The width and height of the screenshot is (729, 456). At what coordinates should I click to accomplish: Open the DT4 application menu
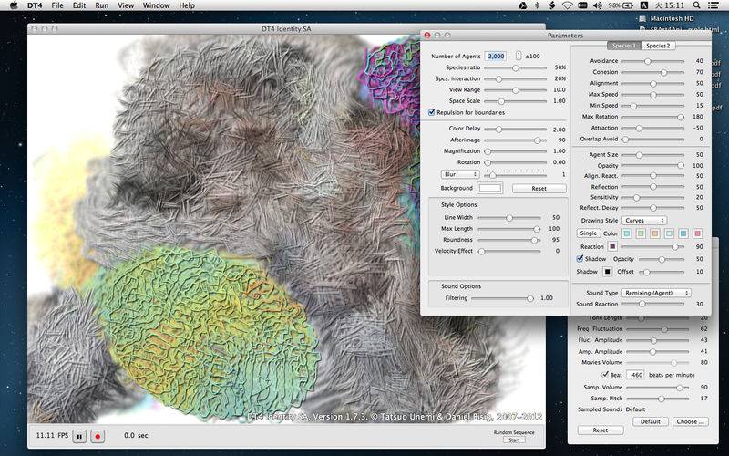pyautogui.click(x=34, y=5)
